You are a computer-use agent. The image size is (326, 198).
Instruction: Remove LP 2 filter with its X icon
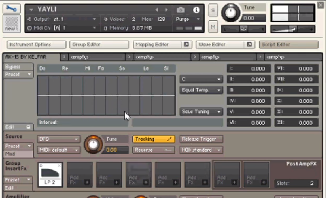(59, 165)
